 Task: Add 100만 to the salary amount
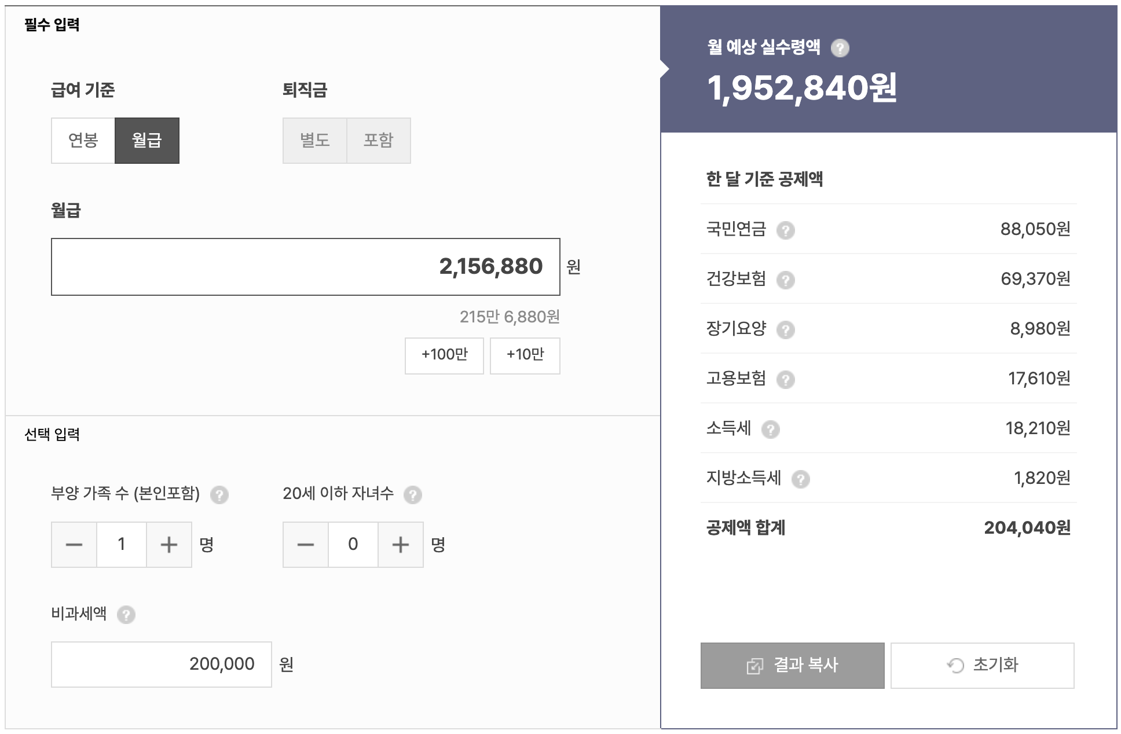click(444, 355)
